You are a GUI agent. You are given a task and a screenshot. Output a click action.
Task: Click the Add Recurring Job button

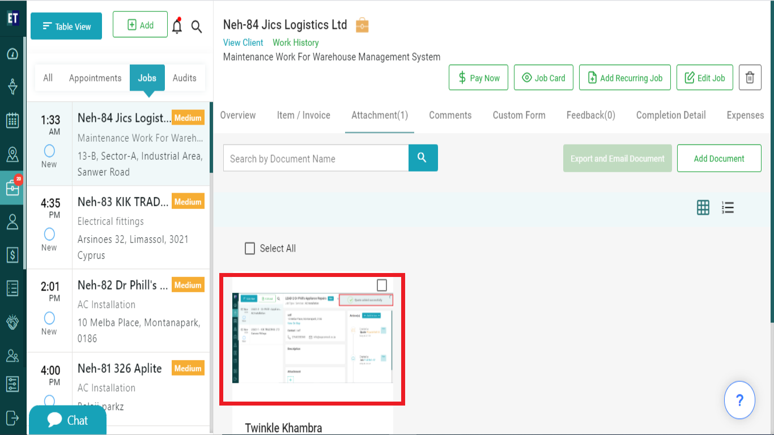625,78
